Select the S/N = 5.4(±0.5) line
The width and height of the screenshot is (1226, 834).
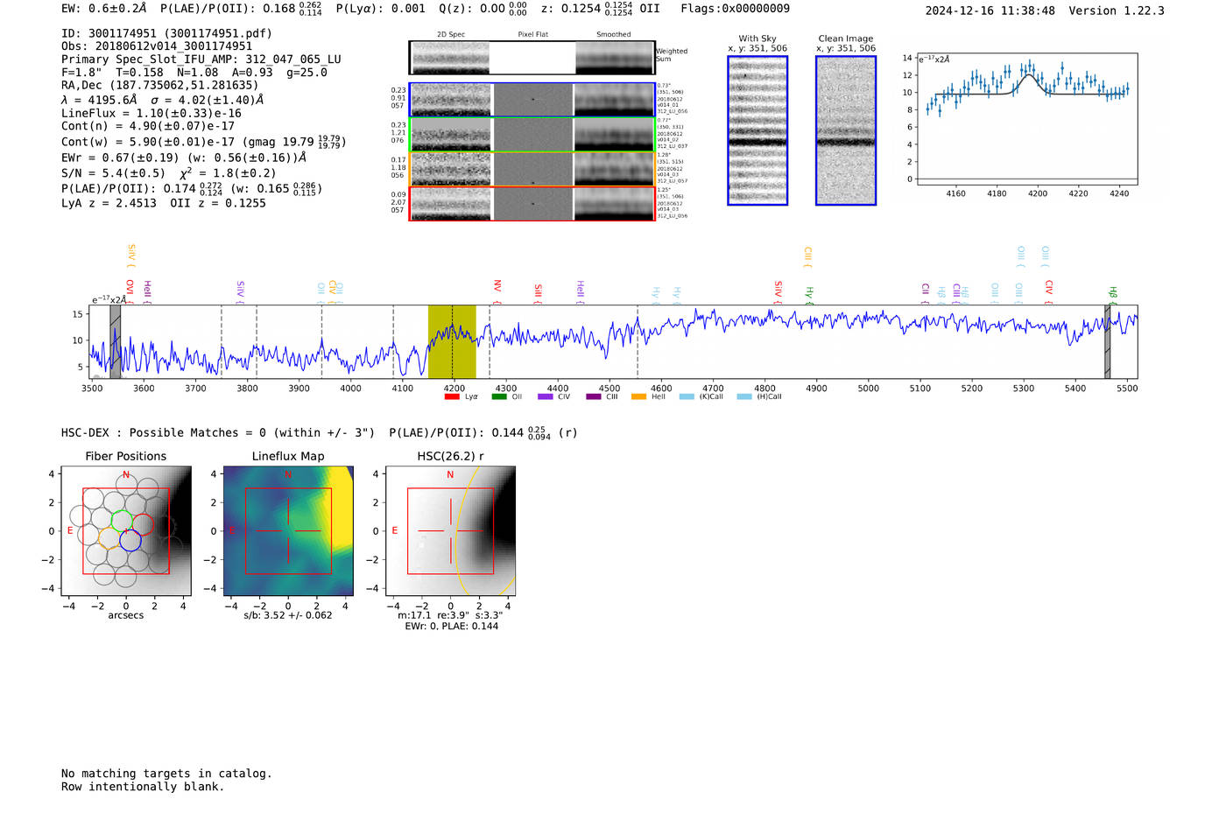(169, 172)
